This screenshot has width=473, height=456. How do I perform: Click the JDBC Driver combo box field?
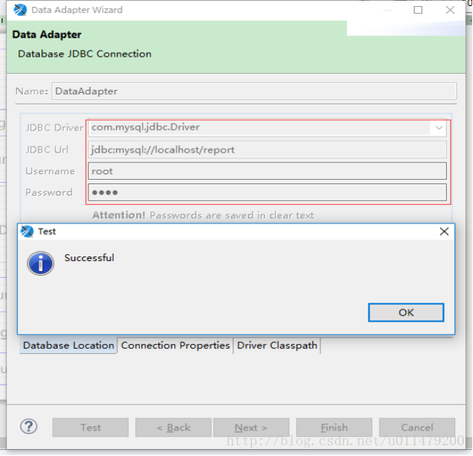point(267,128)
